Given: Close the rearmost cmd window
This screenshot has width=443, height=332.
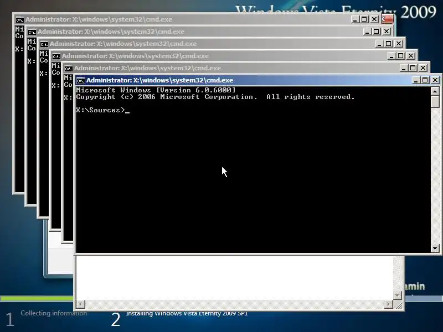Looking at the screenshot, I should [x=374, y=19].
